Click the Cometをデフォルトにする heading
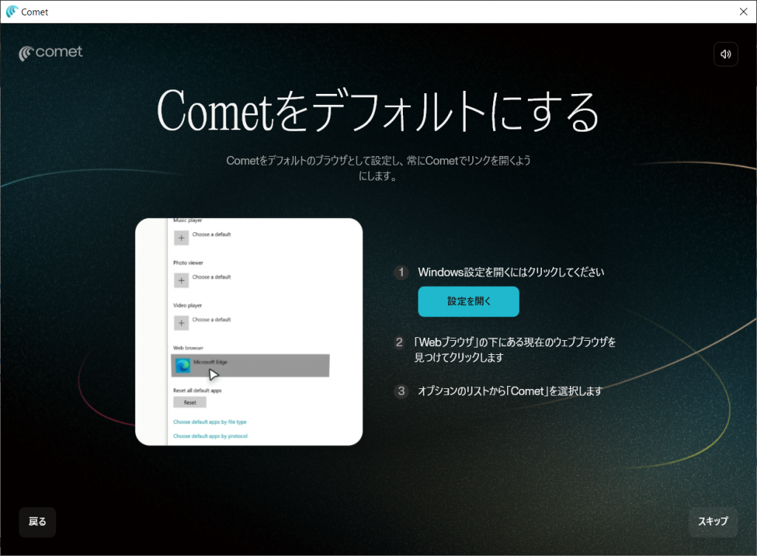This screenshot has height=556, width=757. 378,112
